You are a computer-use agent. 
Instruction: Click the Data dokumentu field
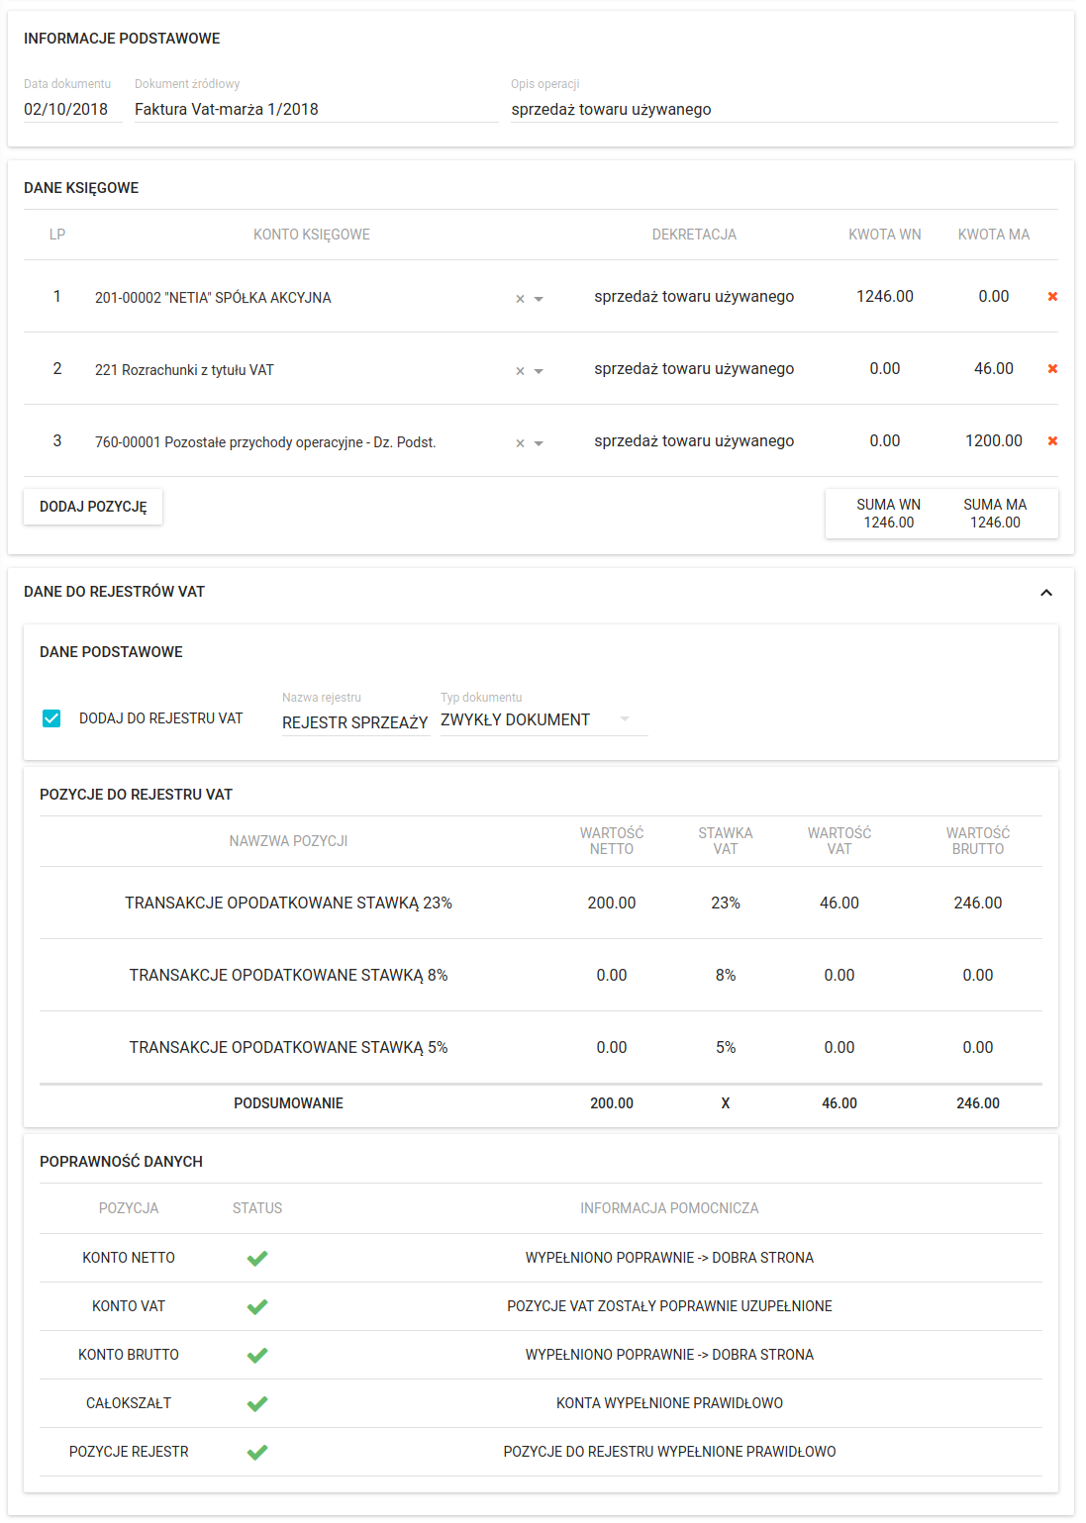click(x=72, y=109)
